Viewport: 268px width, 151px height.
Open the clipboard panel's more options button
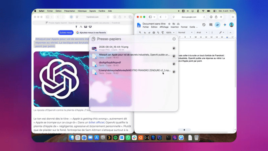(174, 39)
